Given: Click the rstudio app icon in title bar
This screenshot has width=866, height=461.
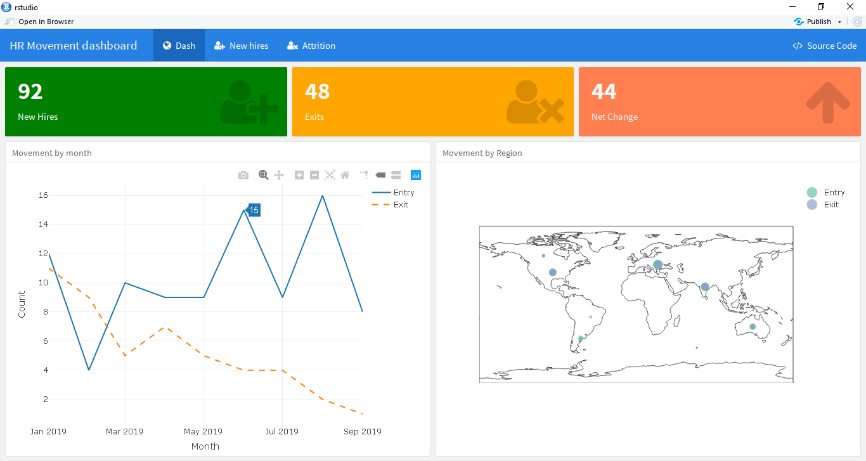Looking at the screenshot, I should [6, 7].
